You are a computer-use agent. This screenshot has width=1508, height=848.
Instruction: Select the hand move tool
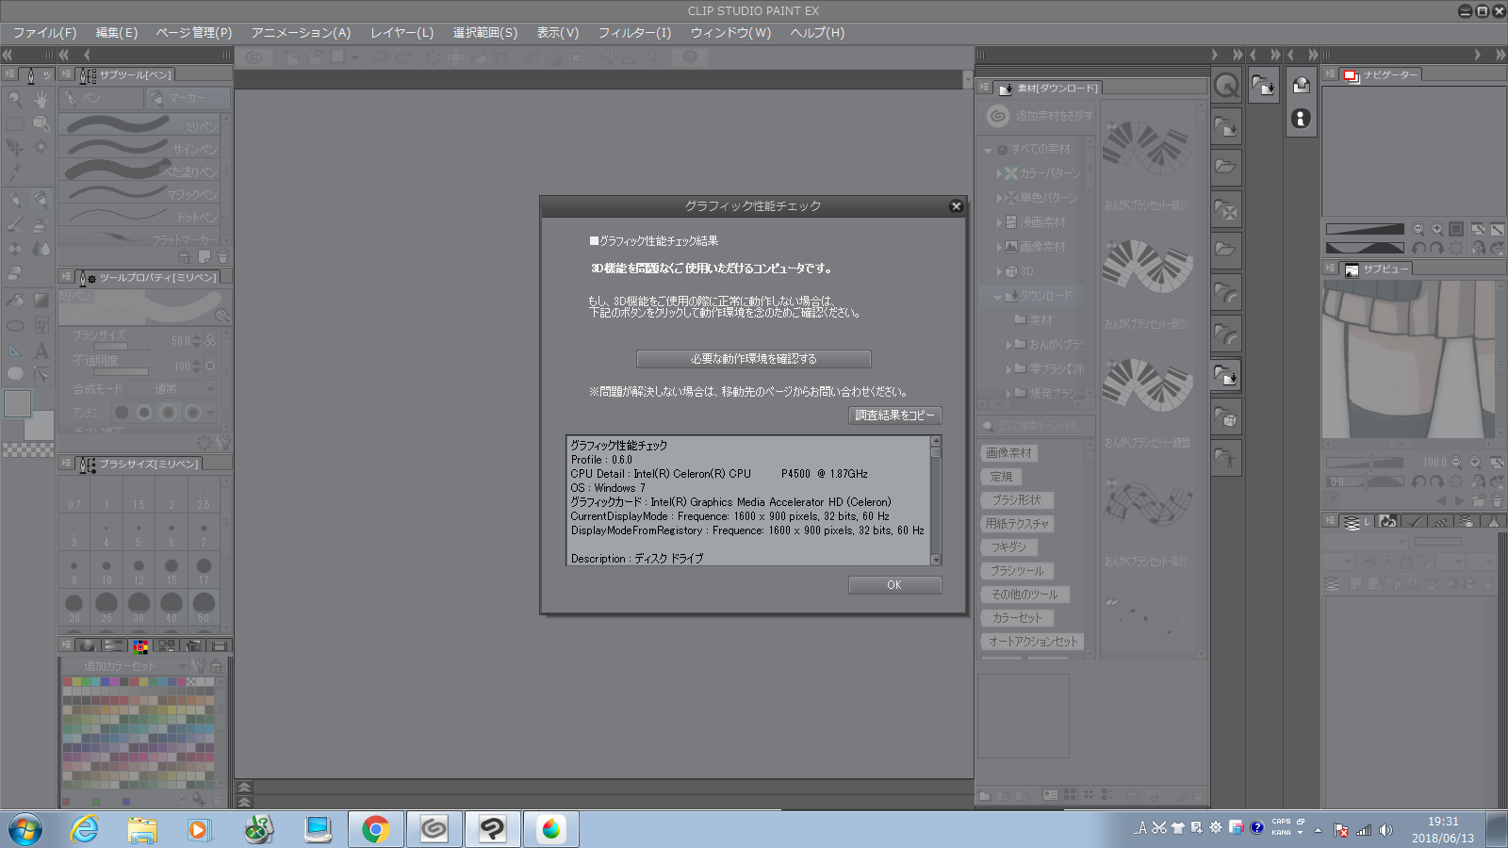[41, 98]
